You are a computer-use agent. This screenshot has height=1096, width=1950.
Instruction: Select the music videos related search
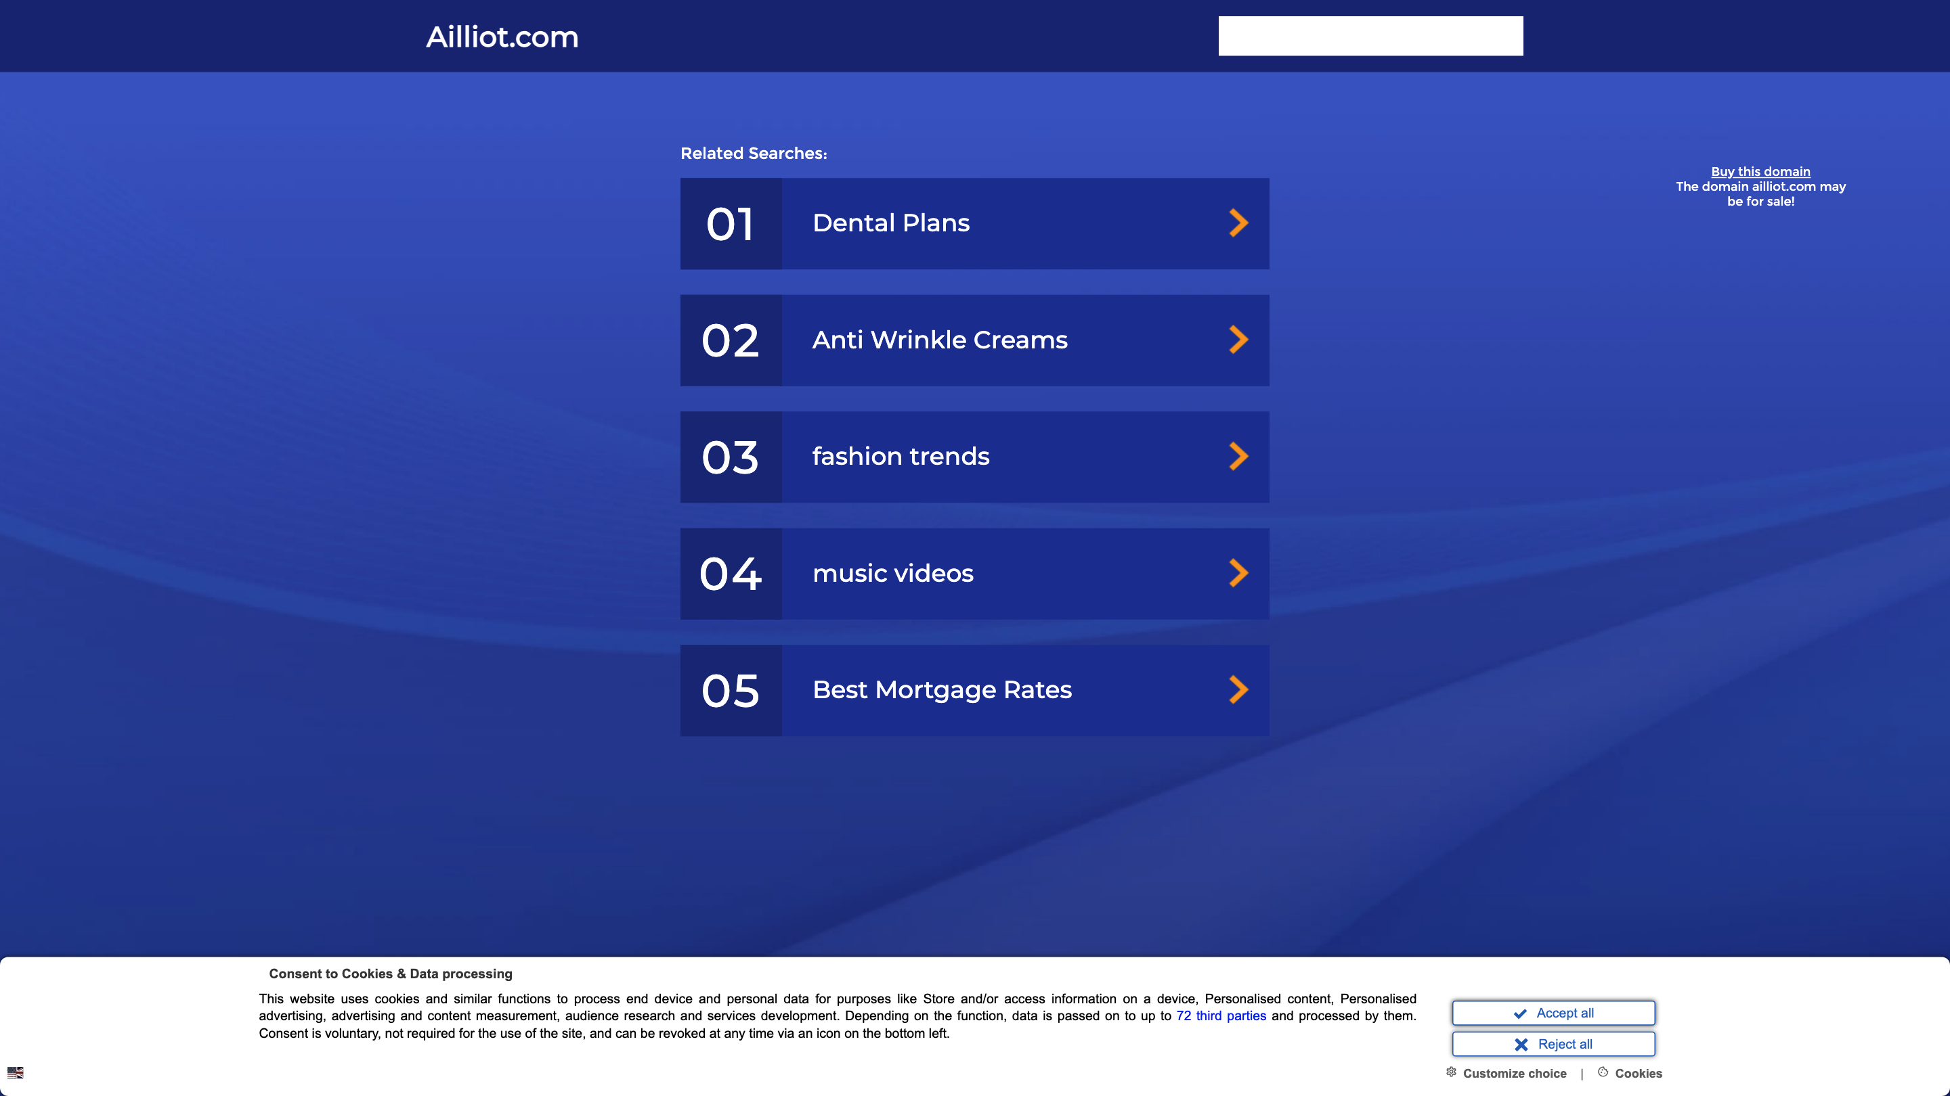point(975,572)
